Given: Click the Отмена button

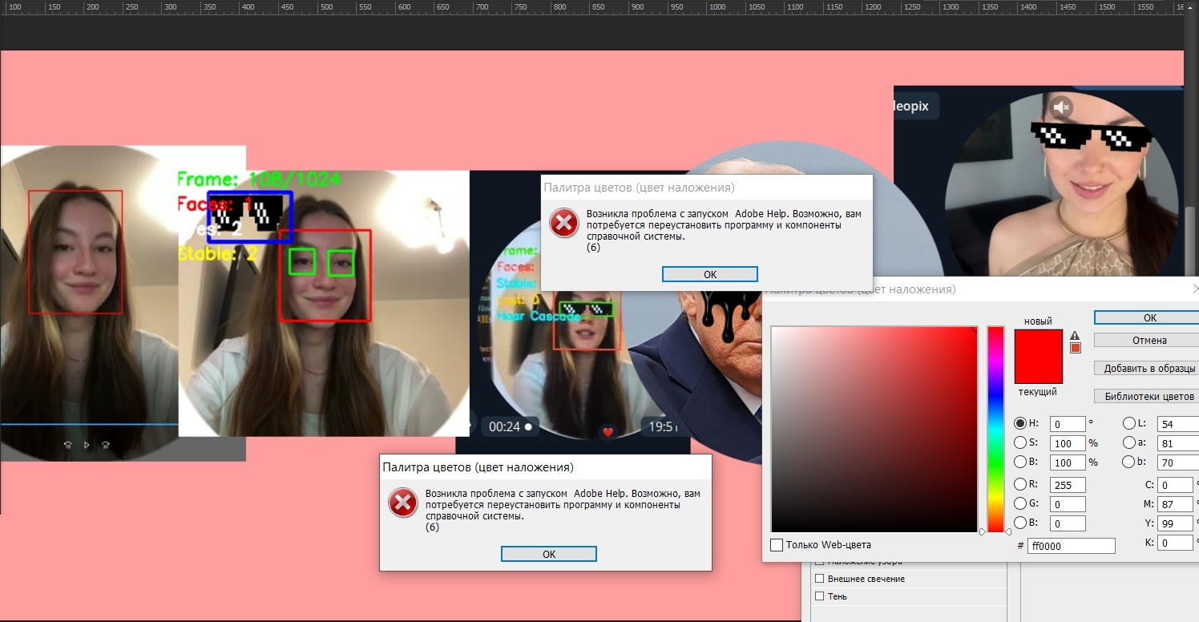Looking at the screenshot, I should coord(1149,340).
